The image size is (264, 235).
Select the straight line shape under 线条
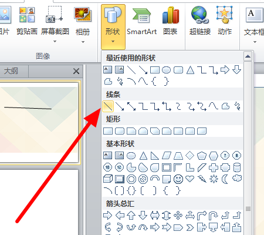(108, 106)
